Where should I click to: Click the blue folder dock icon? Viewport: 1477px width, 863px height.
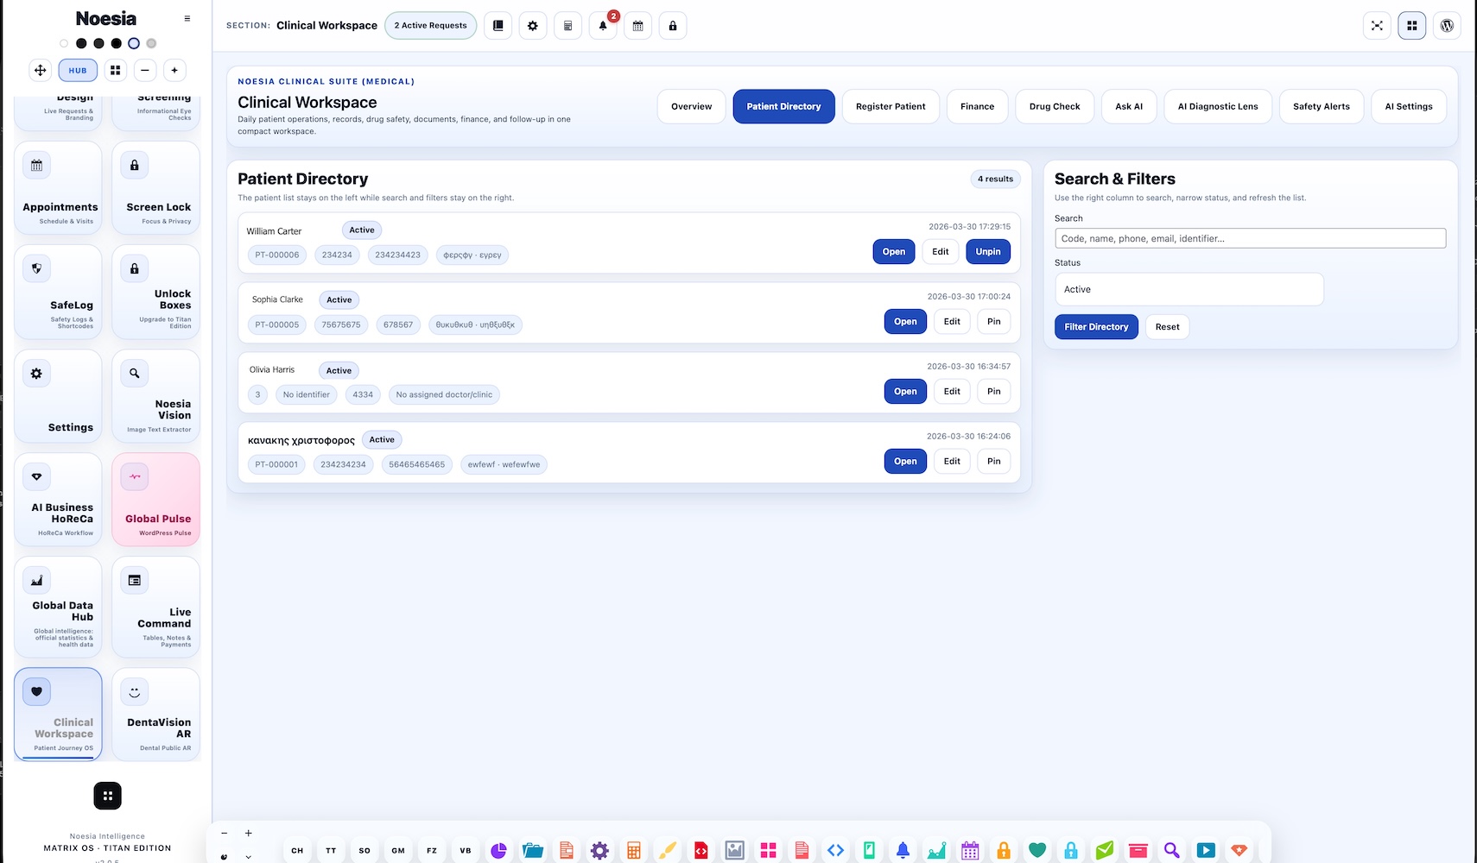(x=533, y=850)
